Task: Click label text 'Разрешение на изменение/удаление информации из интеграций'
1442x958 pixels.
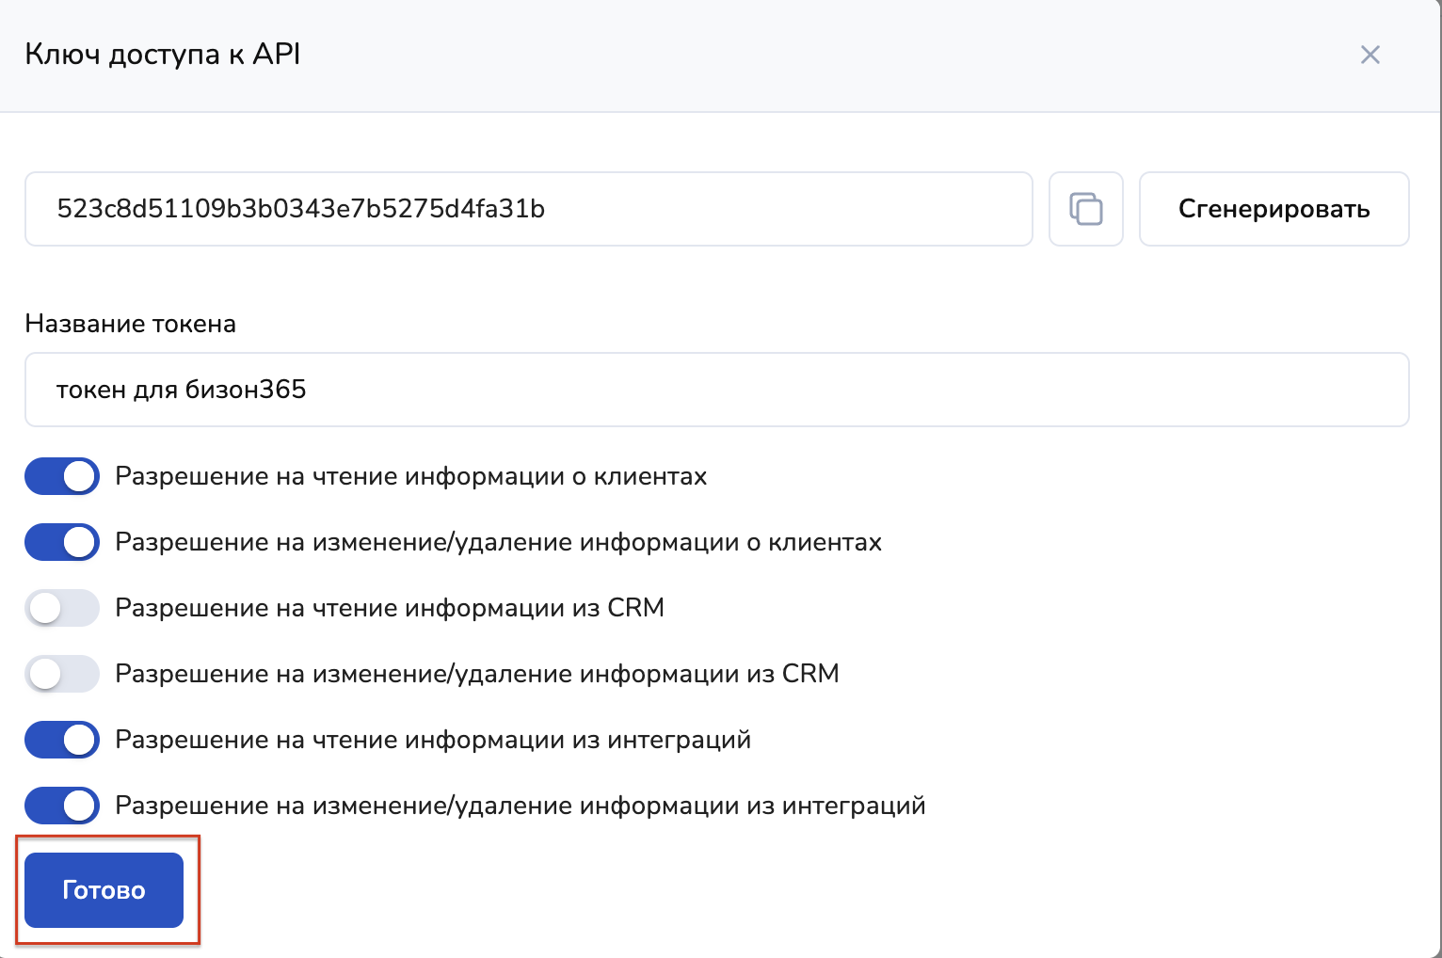Action: click(x=520, y=806)
